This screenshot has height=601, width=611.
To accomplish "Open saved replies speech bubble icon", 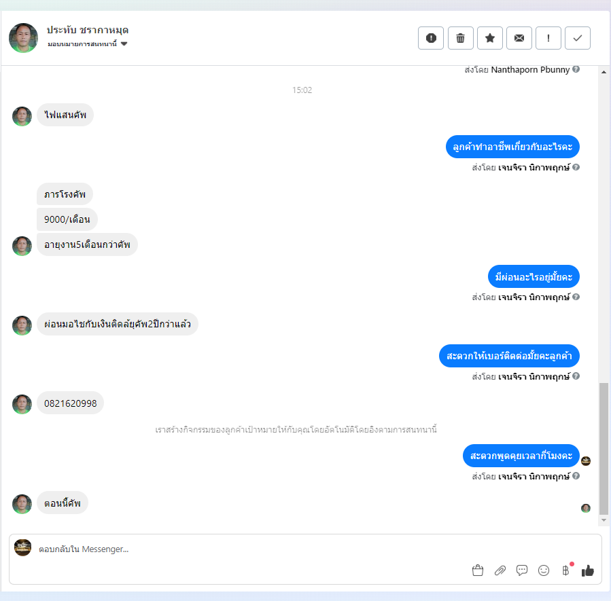I will click(522, 570).
